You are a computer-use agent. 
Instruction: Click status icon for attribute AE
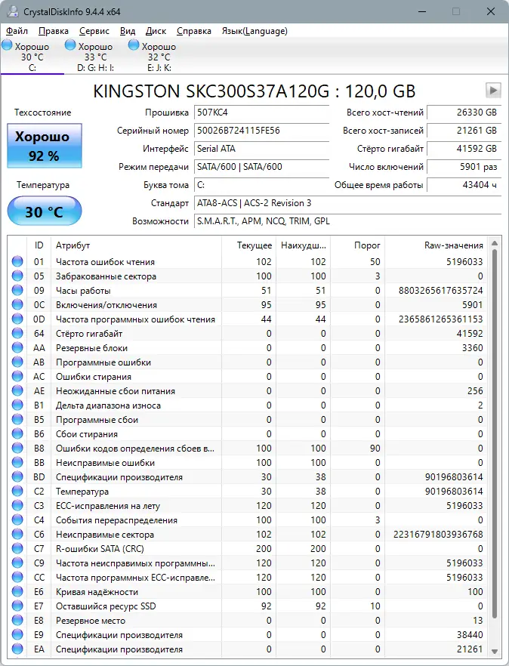pos(17,391)
